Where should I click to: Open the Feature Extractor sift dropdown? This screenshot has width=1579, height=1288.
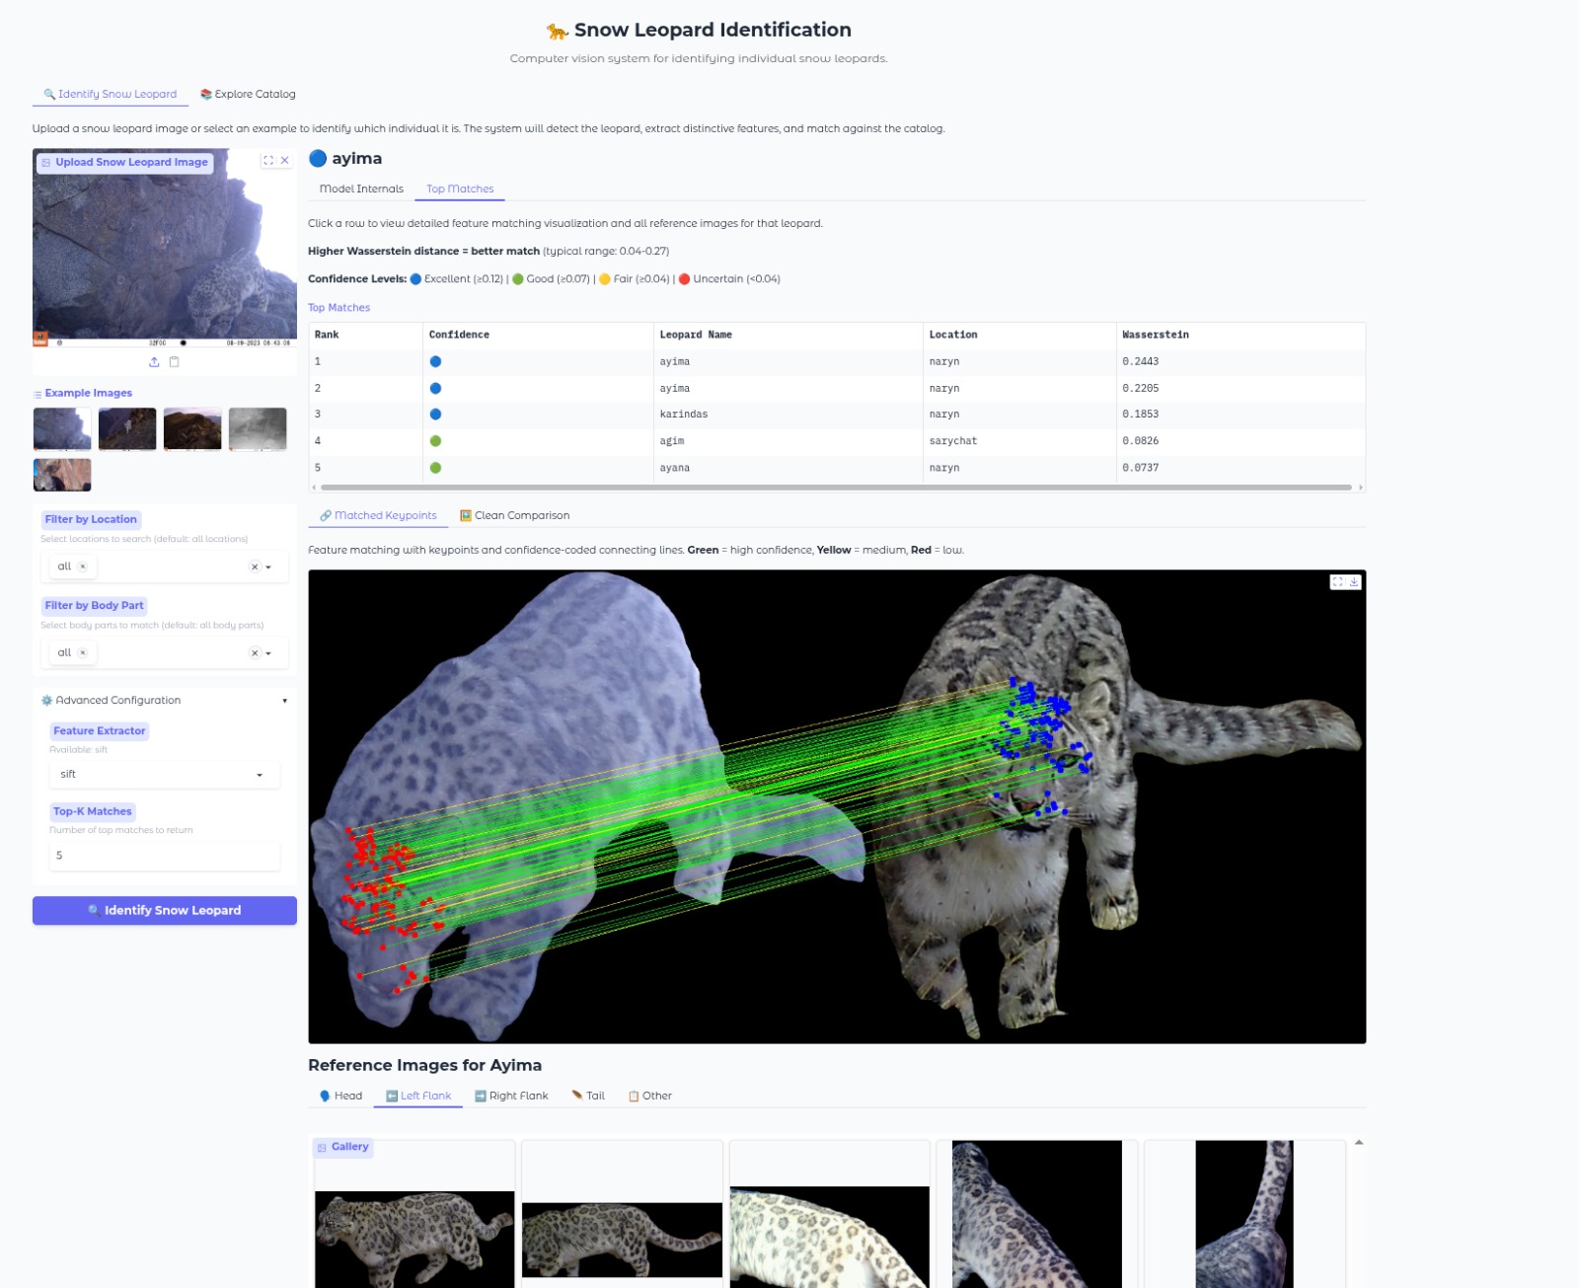[x=260, y=775]
